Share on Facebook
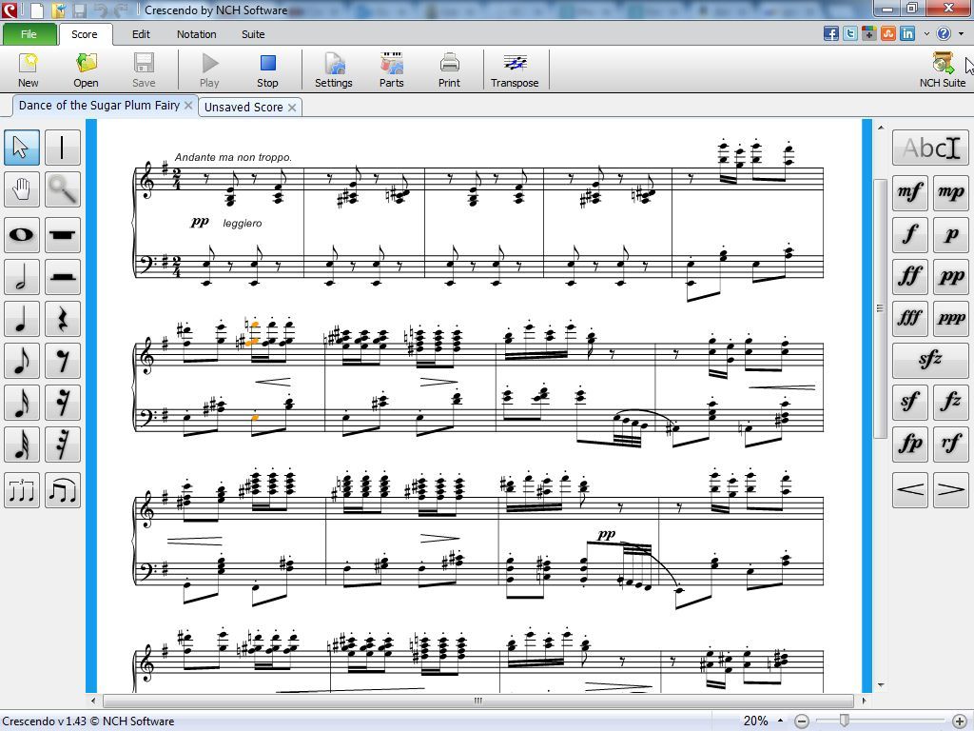The image size is (974, 731). 830,33
